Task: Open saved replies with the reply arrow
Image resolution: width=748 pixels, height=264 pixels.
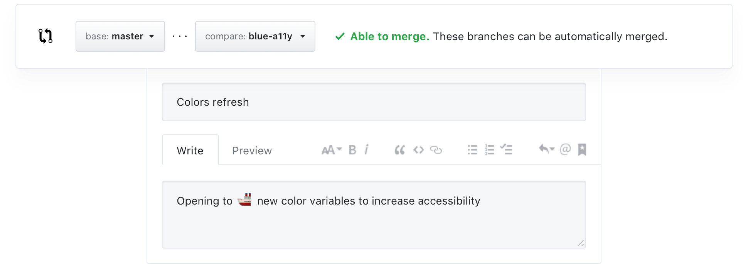Action: pos(546,149)
